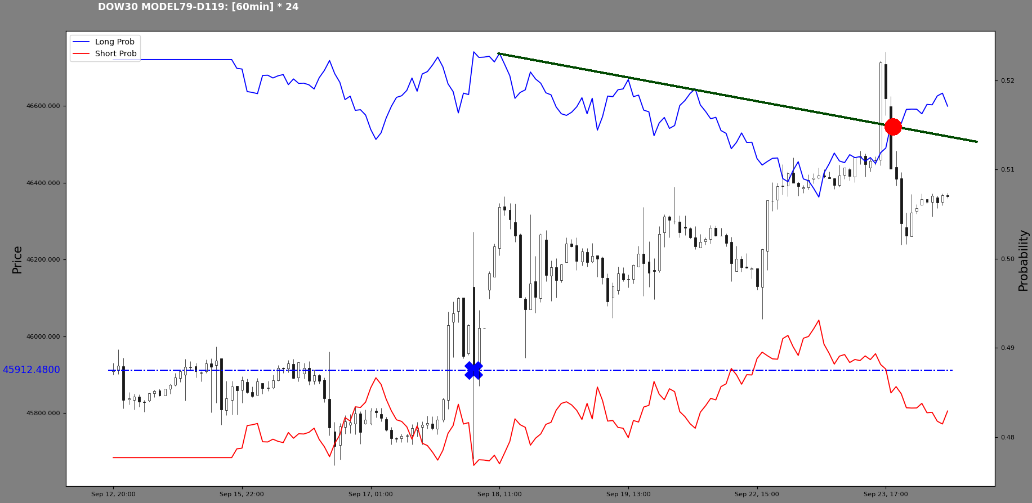
Task: Click the blue Long Prob legend line
Action: (x=82, y=42)
